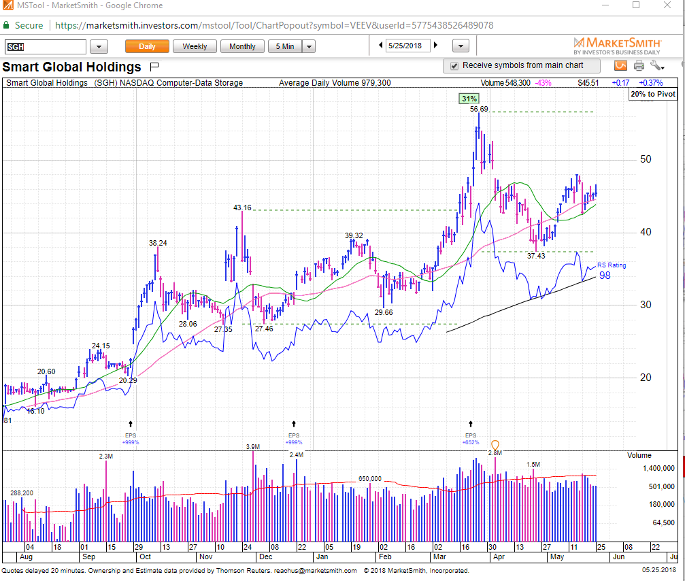Click the Smart Global Holdings title heading
Image resolution: width=685 pixels, height=581 pixels.
click(71, 67)
